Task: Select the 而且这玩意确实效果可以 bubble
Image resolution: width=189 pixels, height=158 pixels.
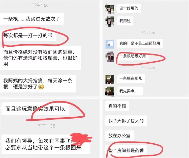Action: coord(35,109)
